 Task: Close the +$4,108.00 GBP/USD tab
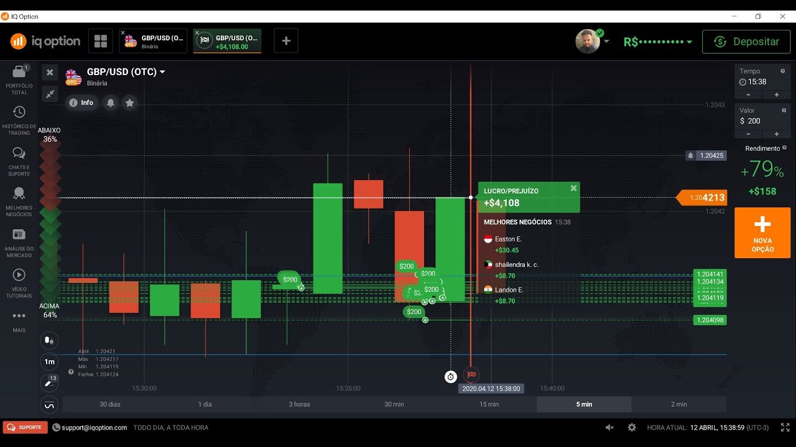pyautogui.click(x=197, y=33)
